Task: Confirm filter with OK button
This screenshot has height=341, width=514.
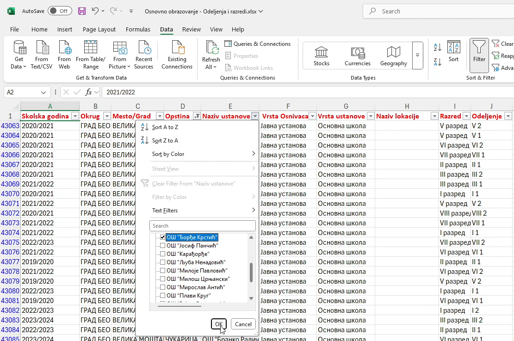Action: coord(219,324)
